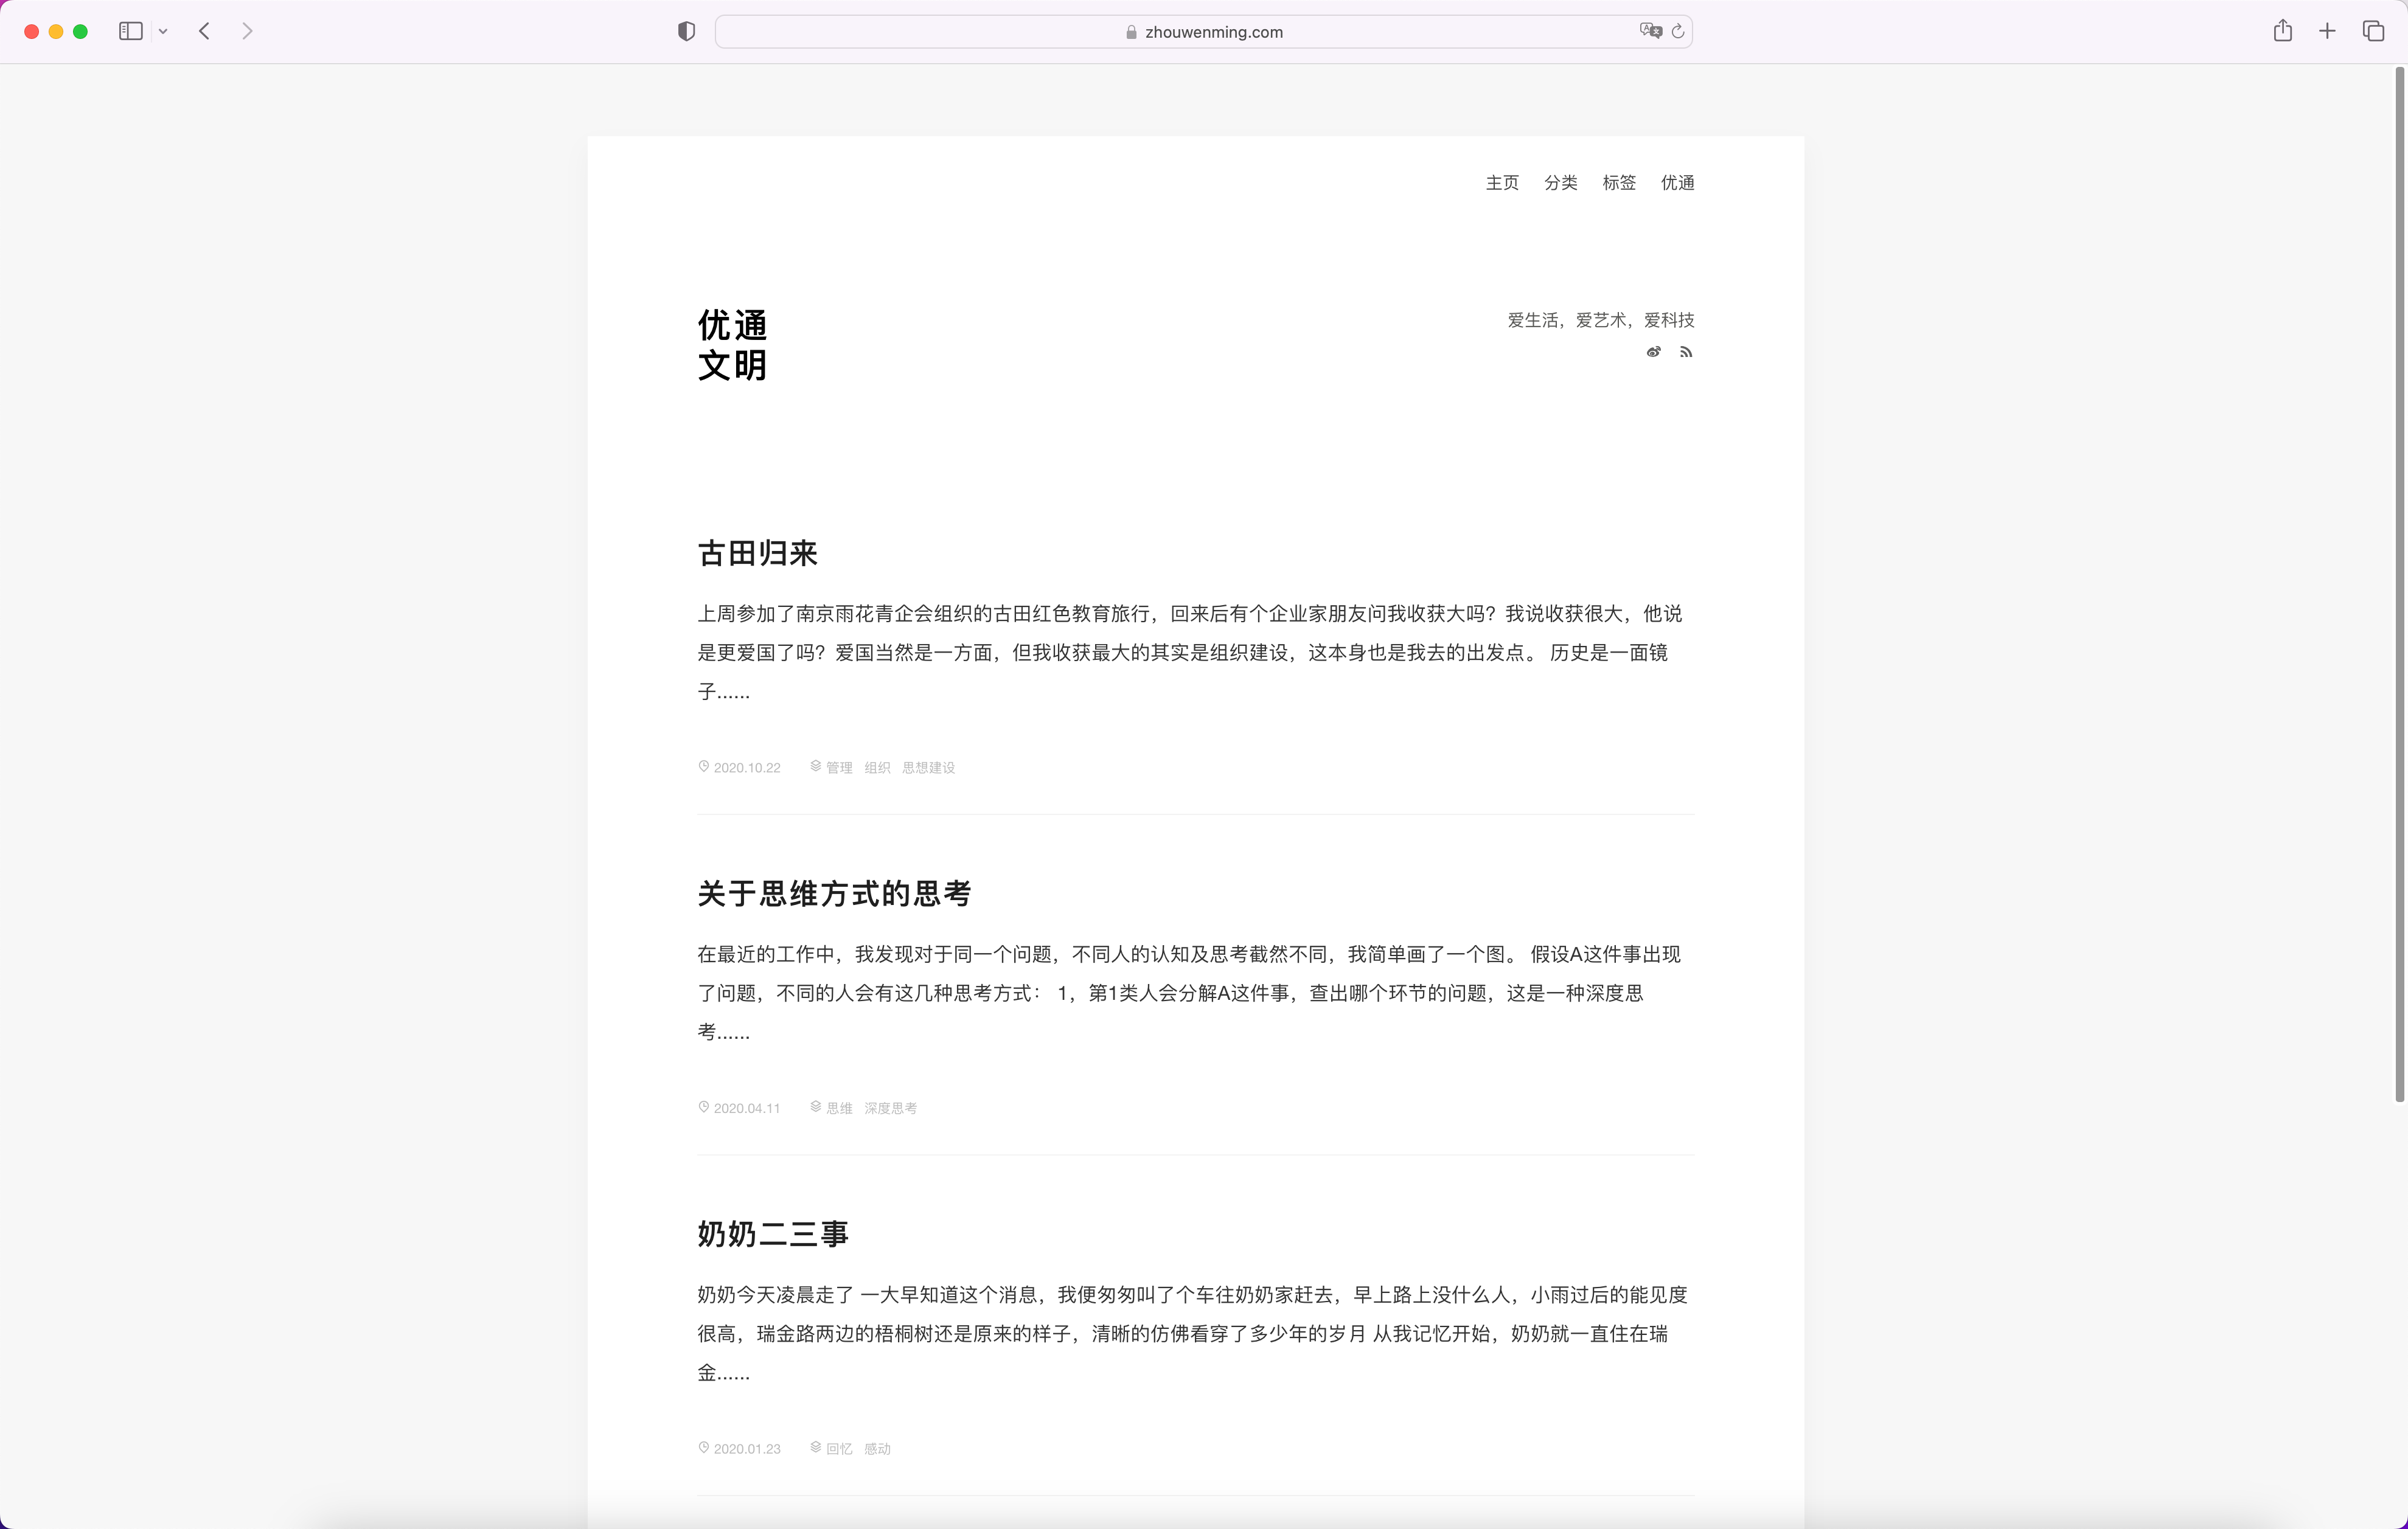Open the translate icon in address bar
The height and width of the screenshot is (1529, 2408).
(1650, 31)
